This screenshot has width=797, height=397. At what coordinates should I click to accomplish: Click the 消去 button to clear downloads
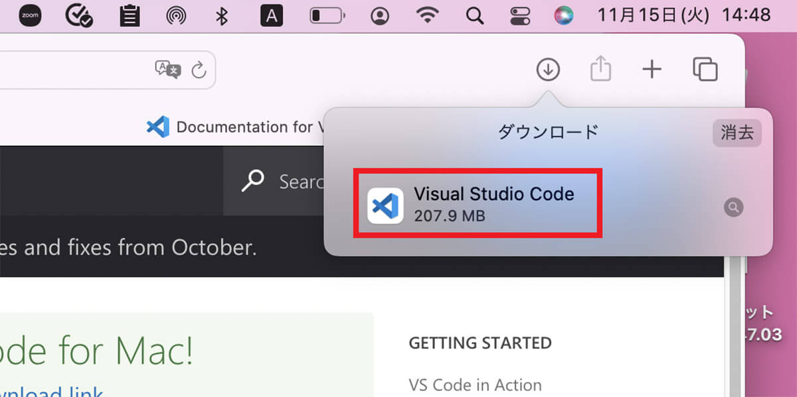click(737, 133)
